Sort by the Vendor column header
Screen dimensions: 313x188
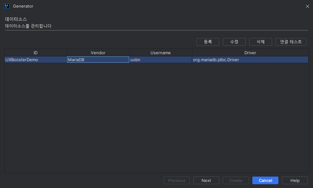(x=98, y=53)
